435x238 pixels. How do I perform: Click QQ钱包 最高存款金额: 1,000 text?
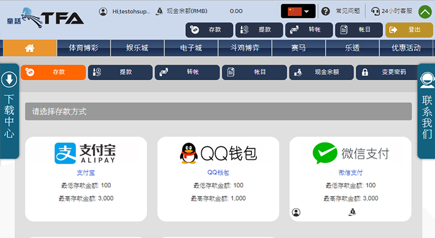218,198
